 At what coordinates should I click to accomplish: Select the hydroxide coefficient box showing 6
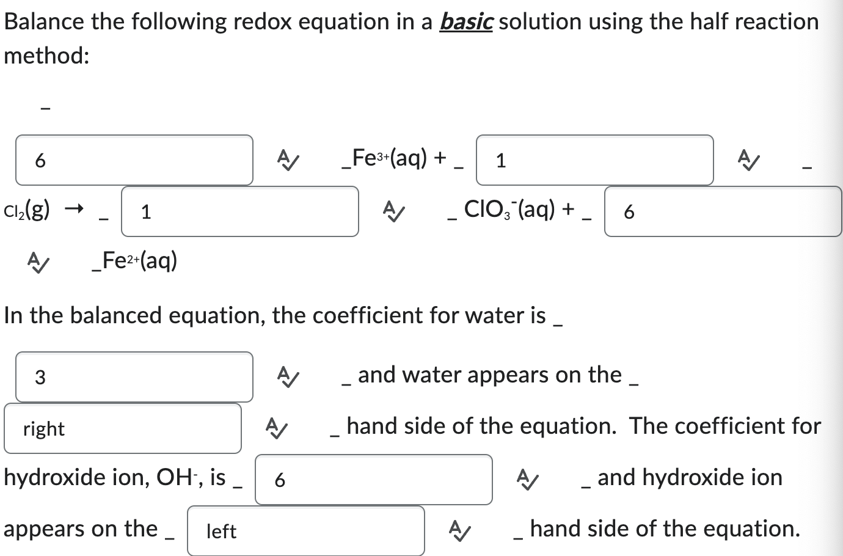click(374, 480)
